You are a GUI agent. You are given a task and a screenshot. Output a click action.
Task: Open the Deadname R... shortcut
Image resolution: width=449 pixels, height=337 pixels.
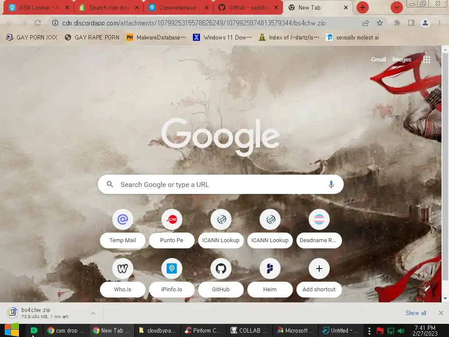pos(319,229)
